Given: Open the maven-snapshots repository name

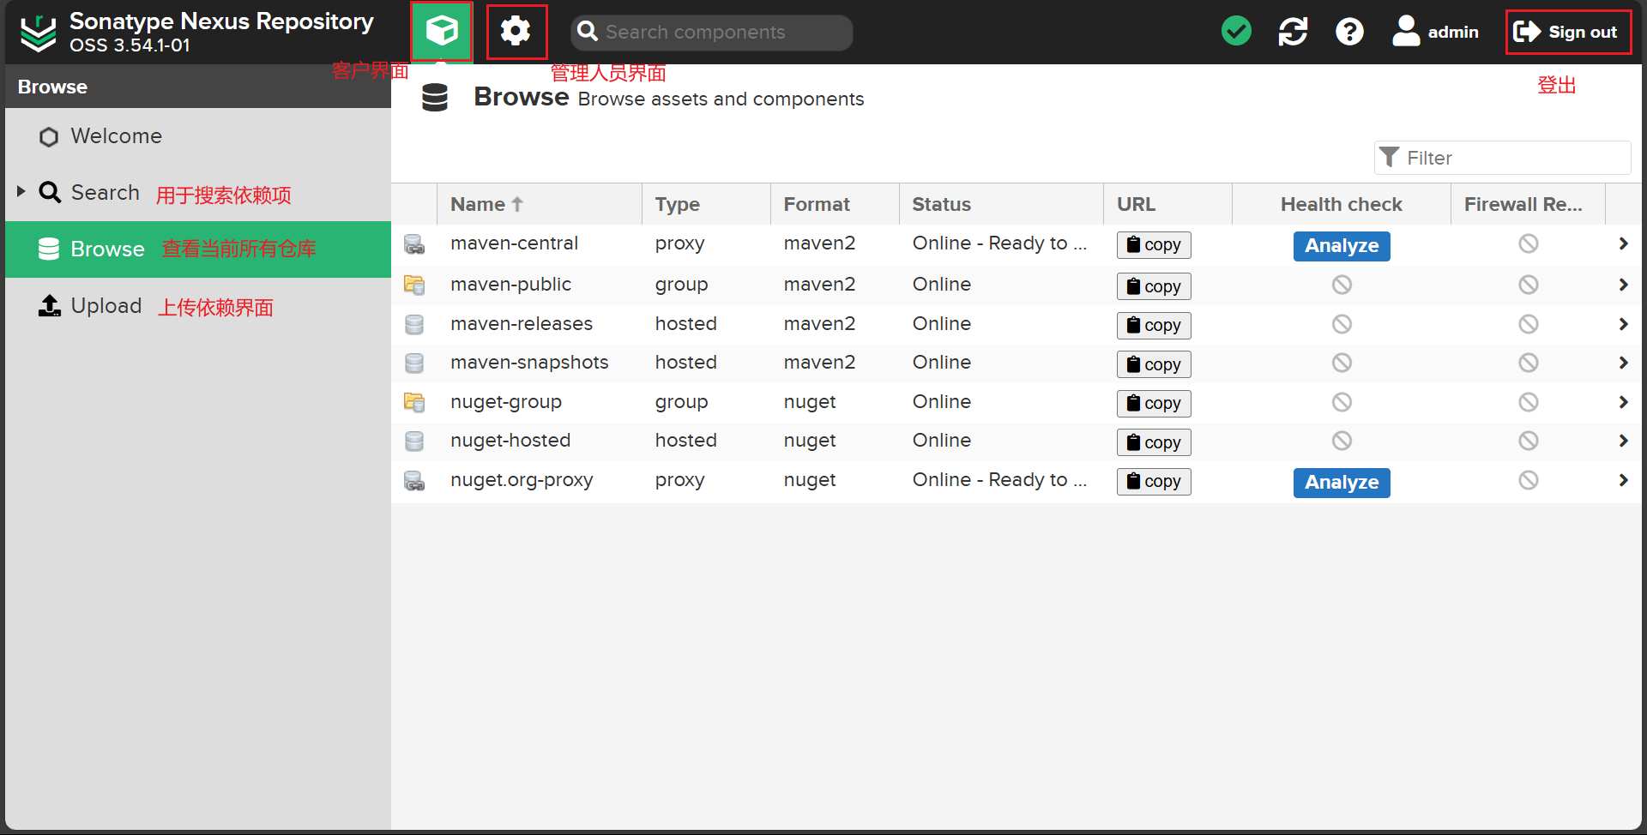Looking at the screenshot, I should [x=529, y=363].
